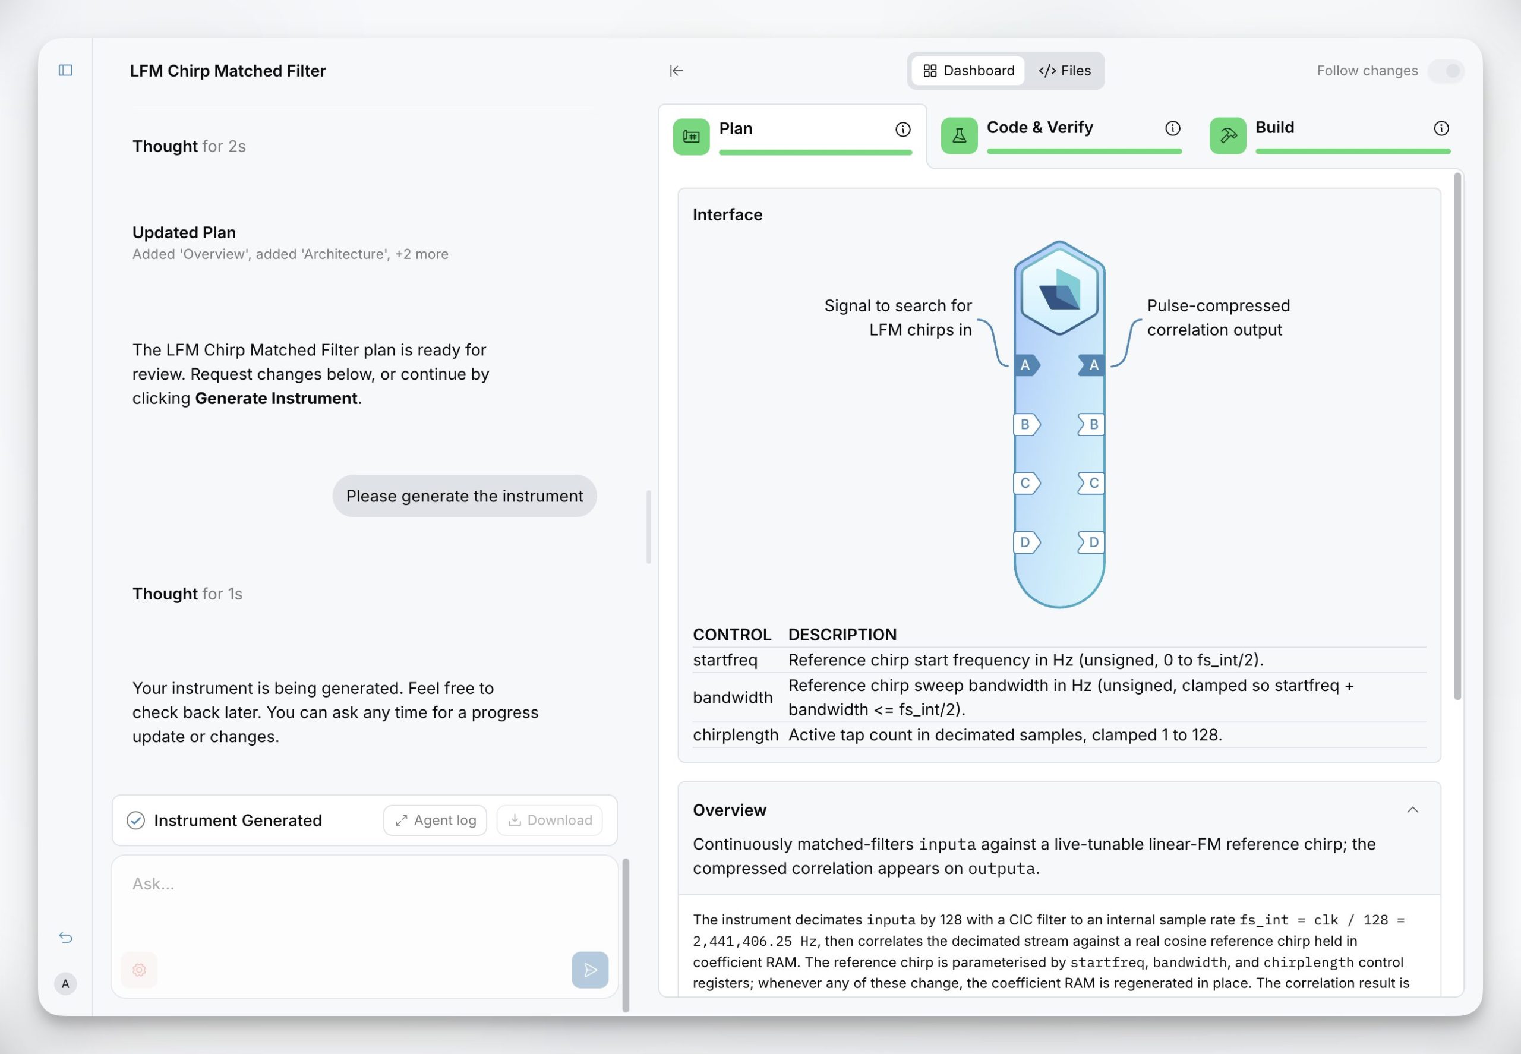This screenshot has width=1521, height=1054.
Task: Select output port C on the instrument
Action: tap(1091, 483)
